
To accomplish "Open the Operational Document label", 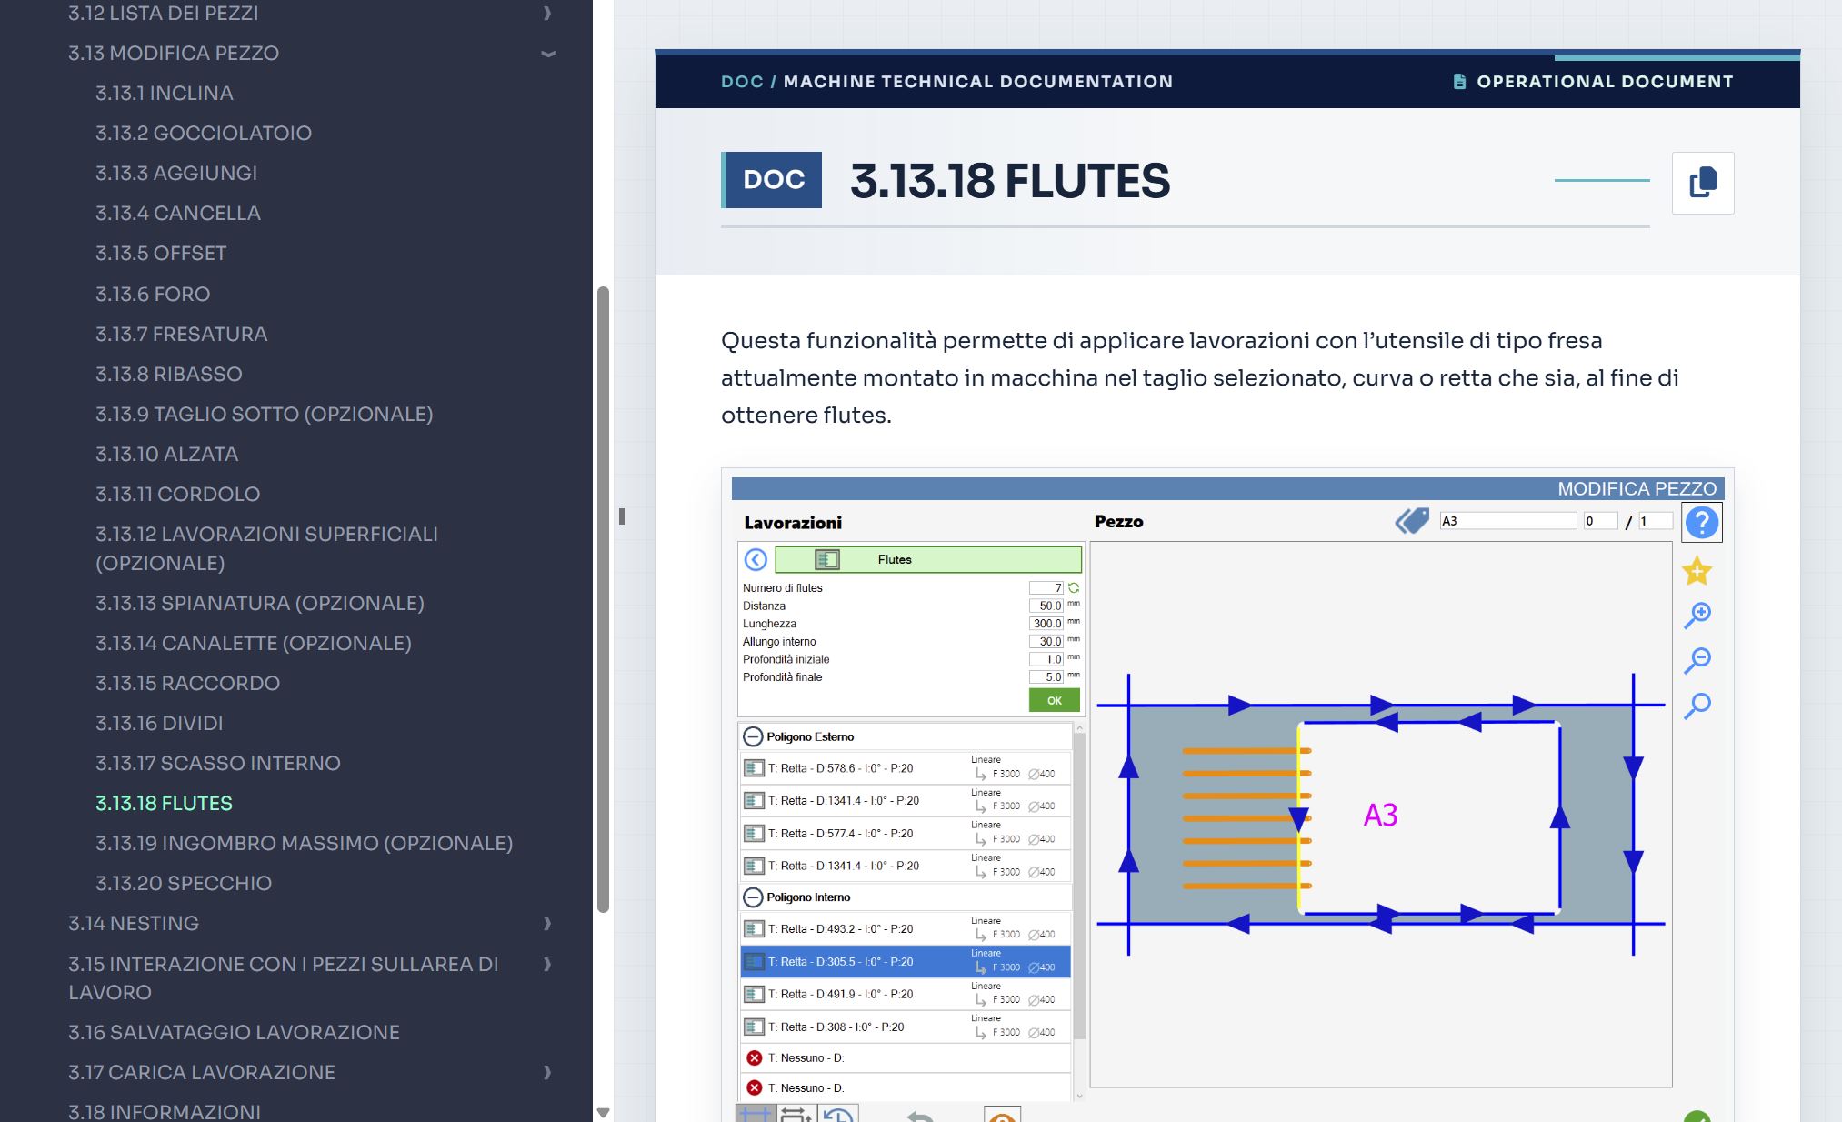I will coord(1593,82).
